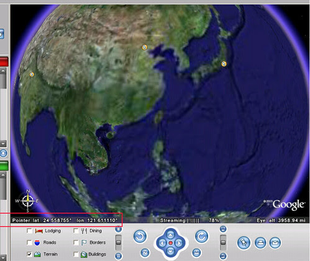This screenshot has height=261, width=310.
Task: Reset the tilt with the button below rotate-clockwise
Action: pyautogui.click(x=196, y=252)
